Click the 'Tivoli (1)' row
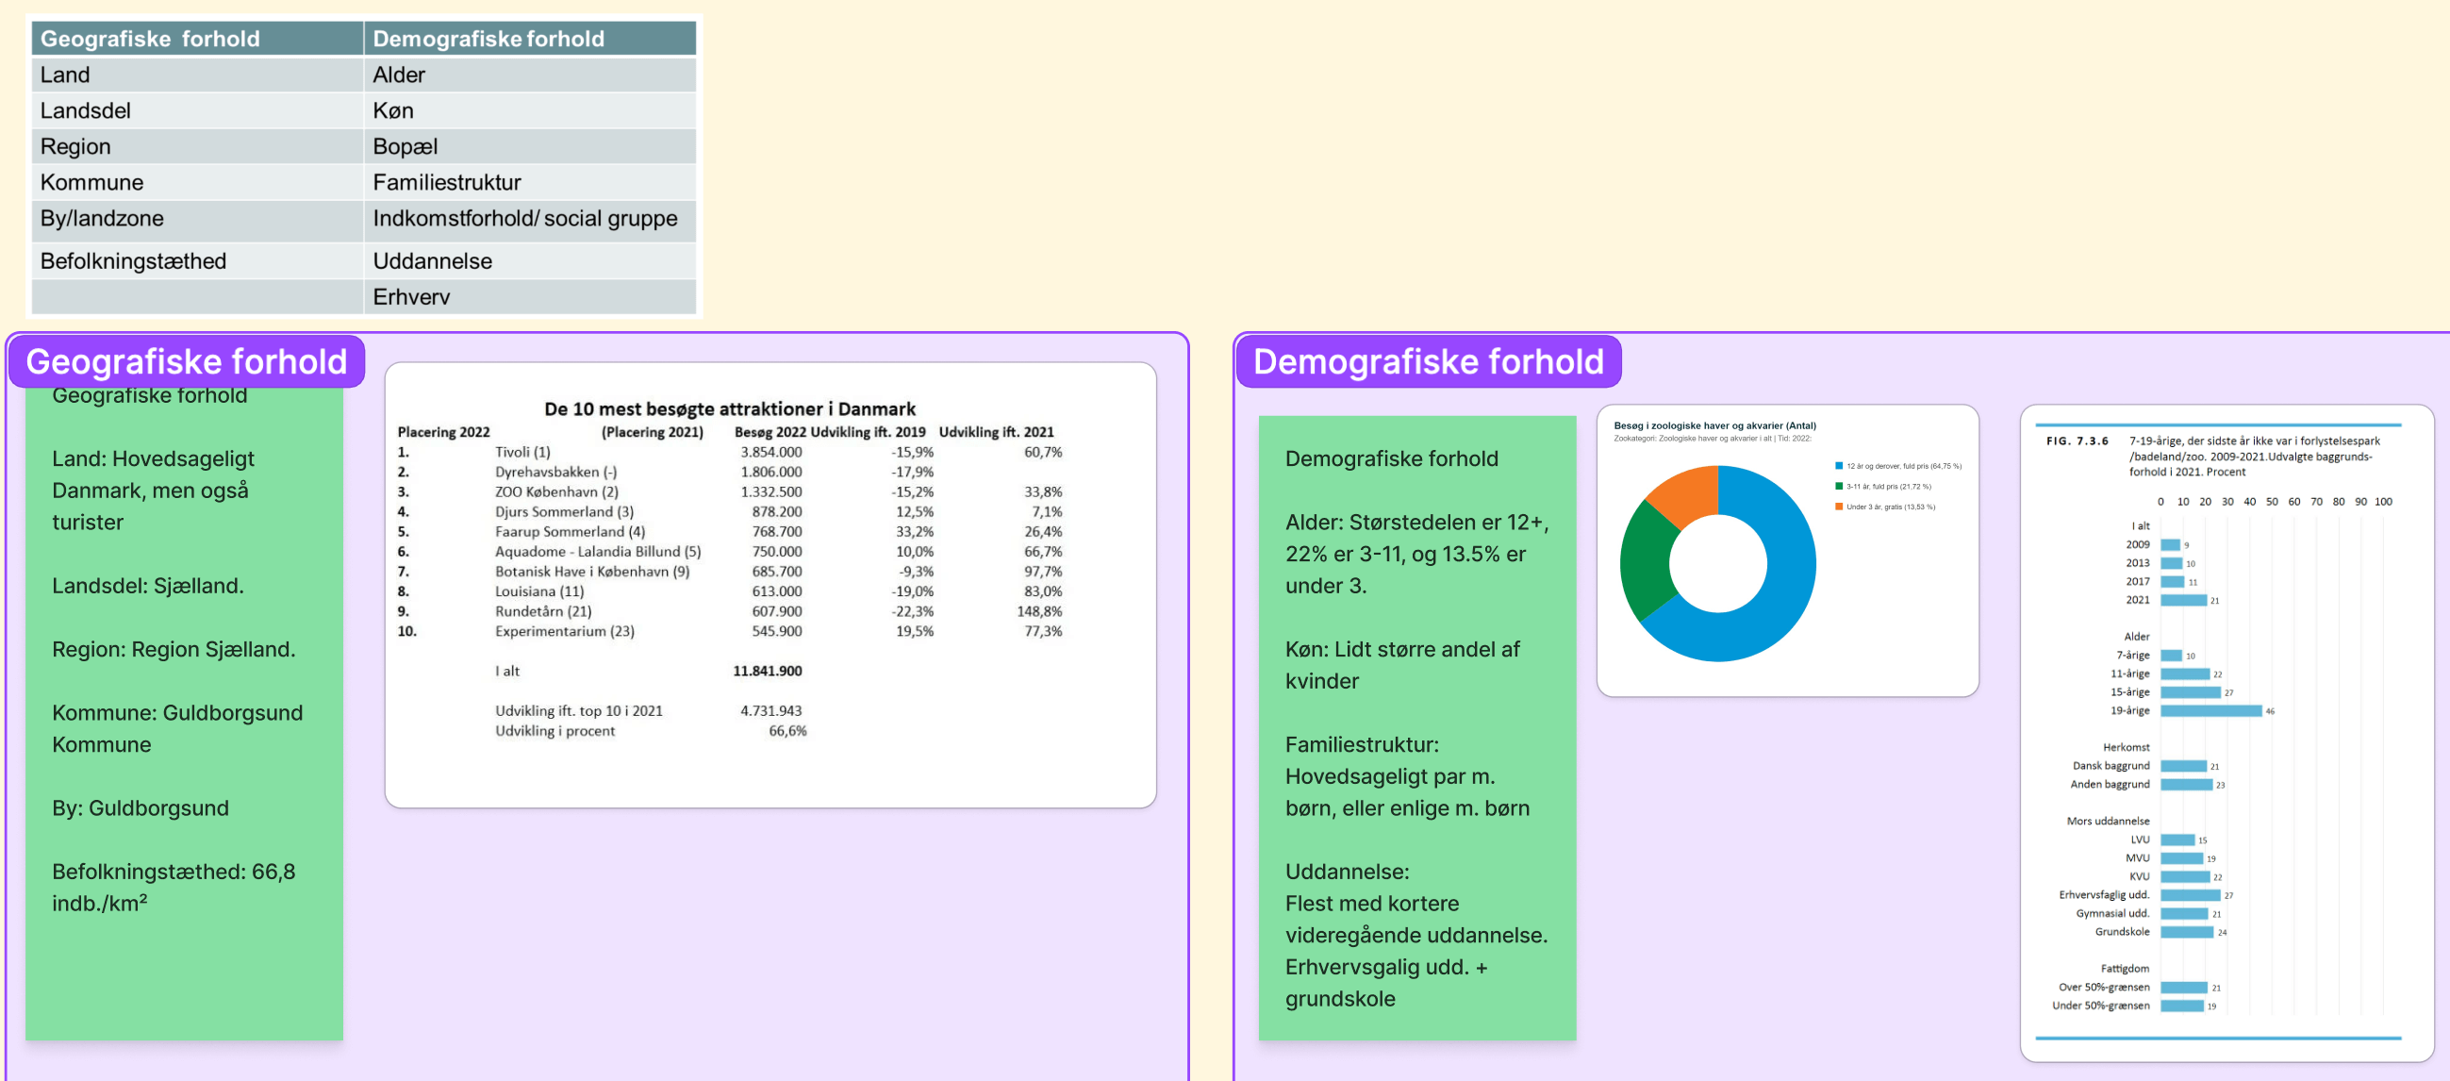Viewport: 2450px width, 1081px height. click(x=730, y=452)
